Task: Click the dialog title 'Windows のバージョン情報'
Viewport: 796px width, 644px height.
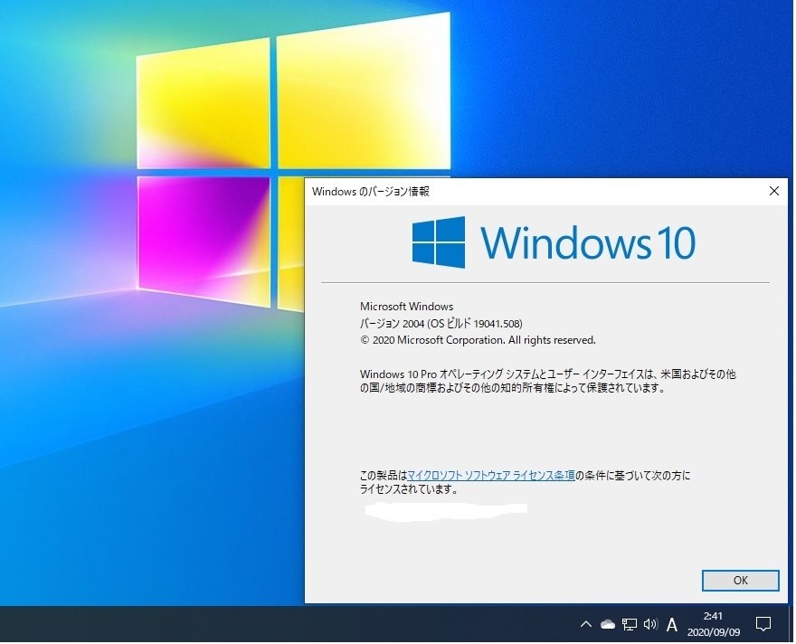Action: click(371, 192)
